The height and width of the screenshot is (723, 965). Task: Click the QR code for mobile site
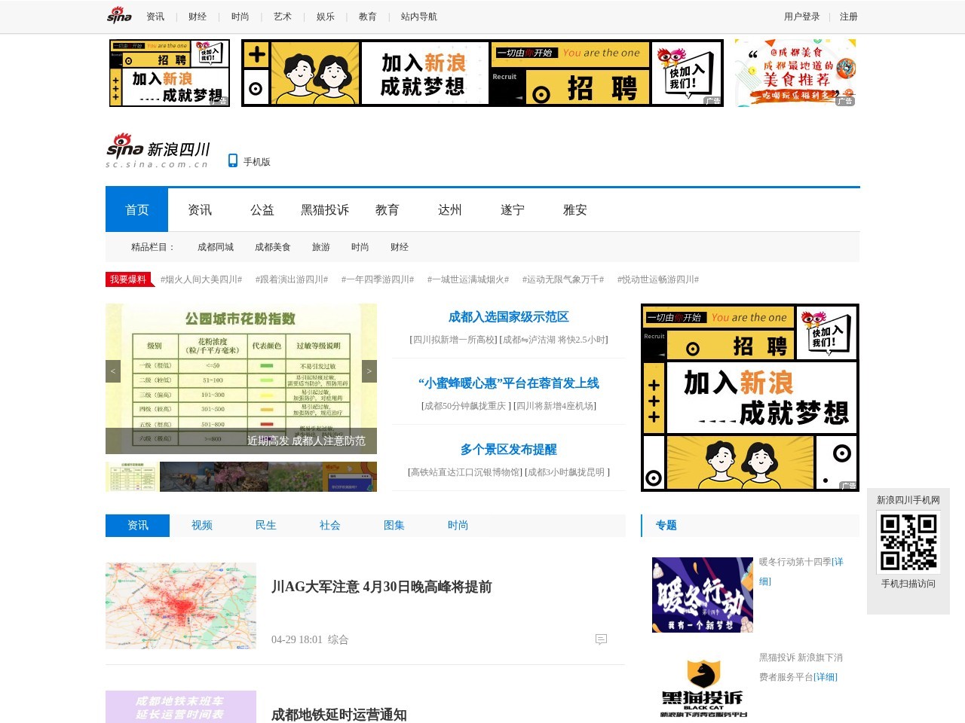click(908, 542)
